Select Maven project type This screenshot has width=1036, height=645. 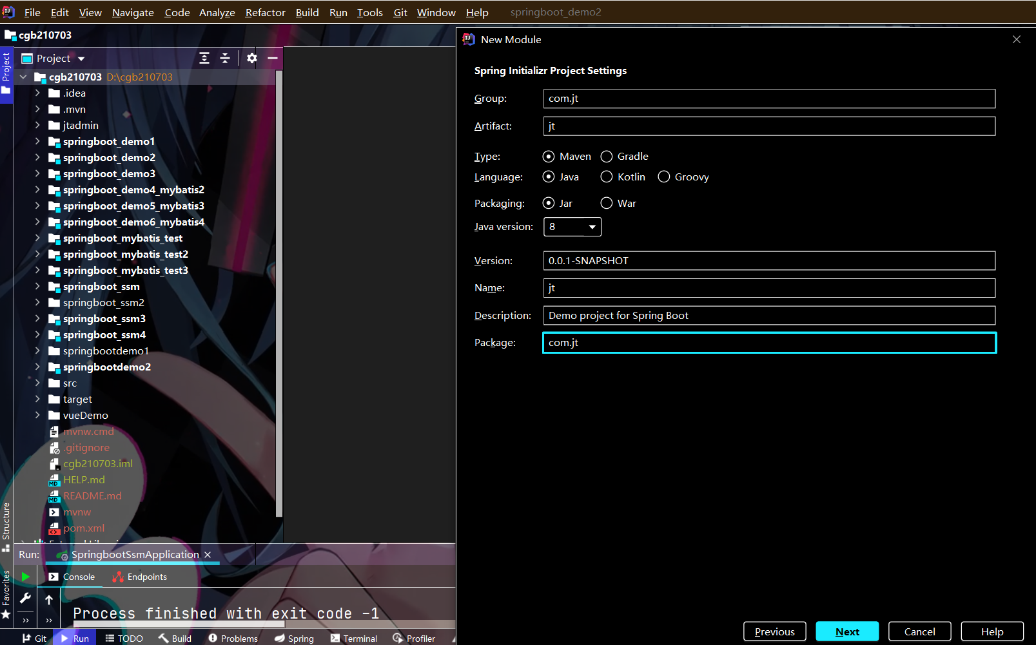567,157
